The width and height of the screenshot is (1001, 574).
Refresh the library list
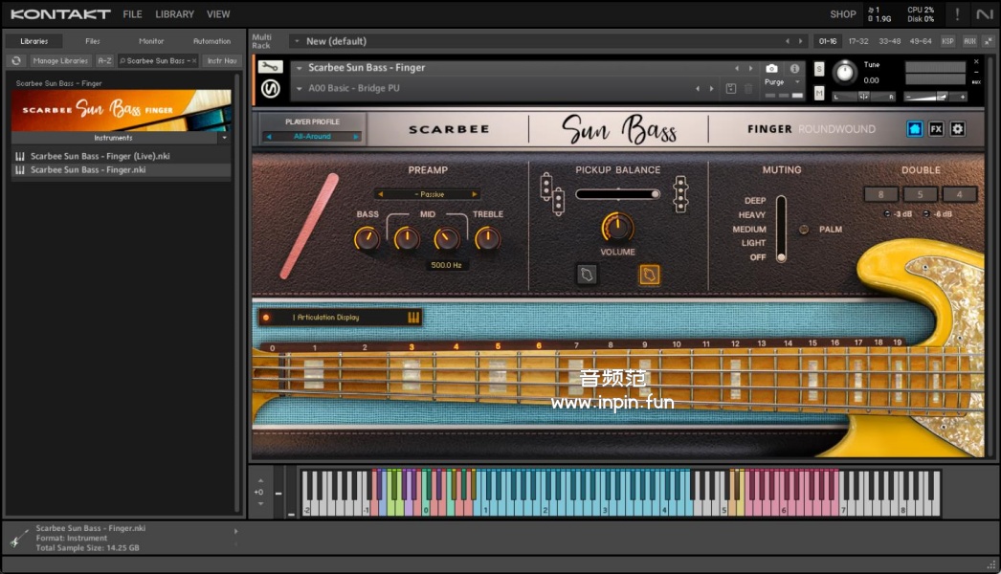point(16,60)
